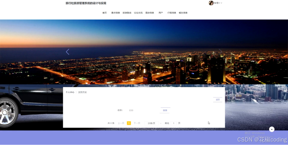This screenshot has width=288, height=145.
Task: Click the user avatar picture
Action: coord(211,3)
